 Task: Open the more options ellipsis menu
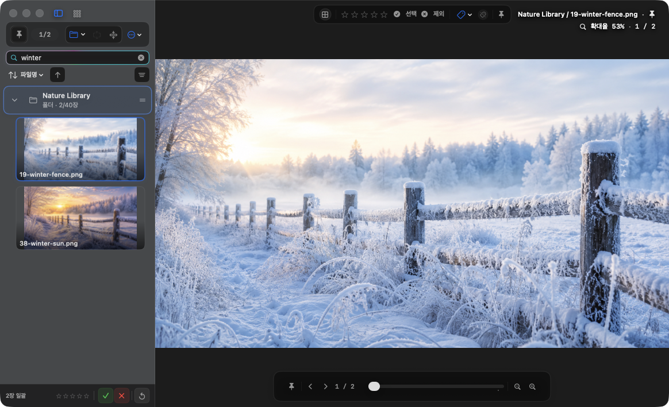click(134, 35)
